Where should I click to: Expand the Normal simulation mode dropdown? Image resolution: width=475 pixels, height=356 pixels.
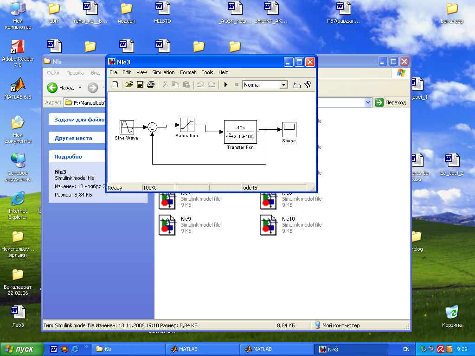pos(283,85)
